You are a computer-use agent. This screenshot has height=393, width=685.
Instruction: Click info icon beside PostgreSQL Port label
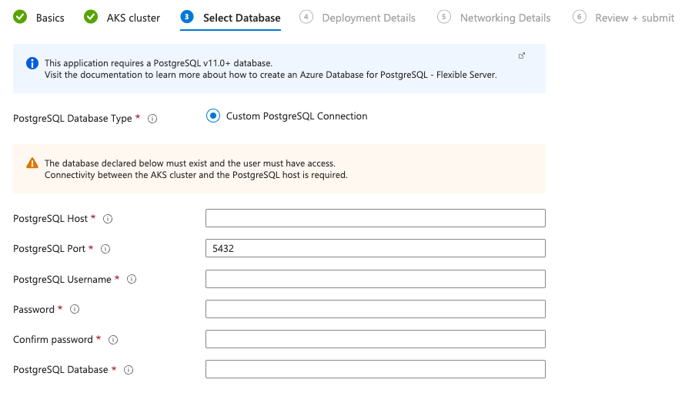[105, 249]
